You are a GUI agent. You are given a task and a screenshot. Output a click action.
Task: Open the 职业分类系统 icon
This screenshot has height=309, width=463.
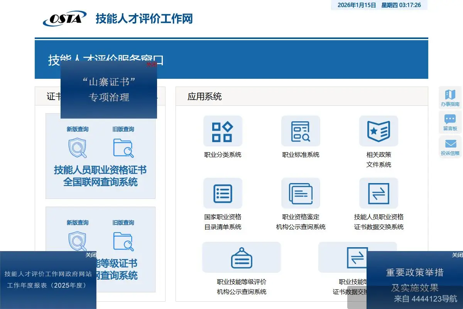point(223,131)
